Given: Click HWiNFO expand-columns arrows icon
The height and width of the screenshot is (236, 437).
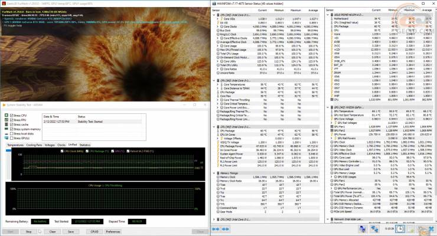Looking at the screenshot, I should pos(216,229).
